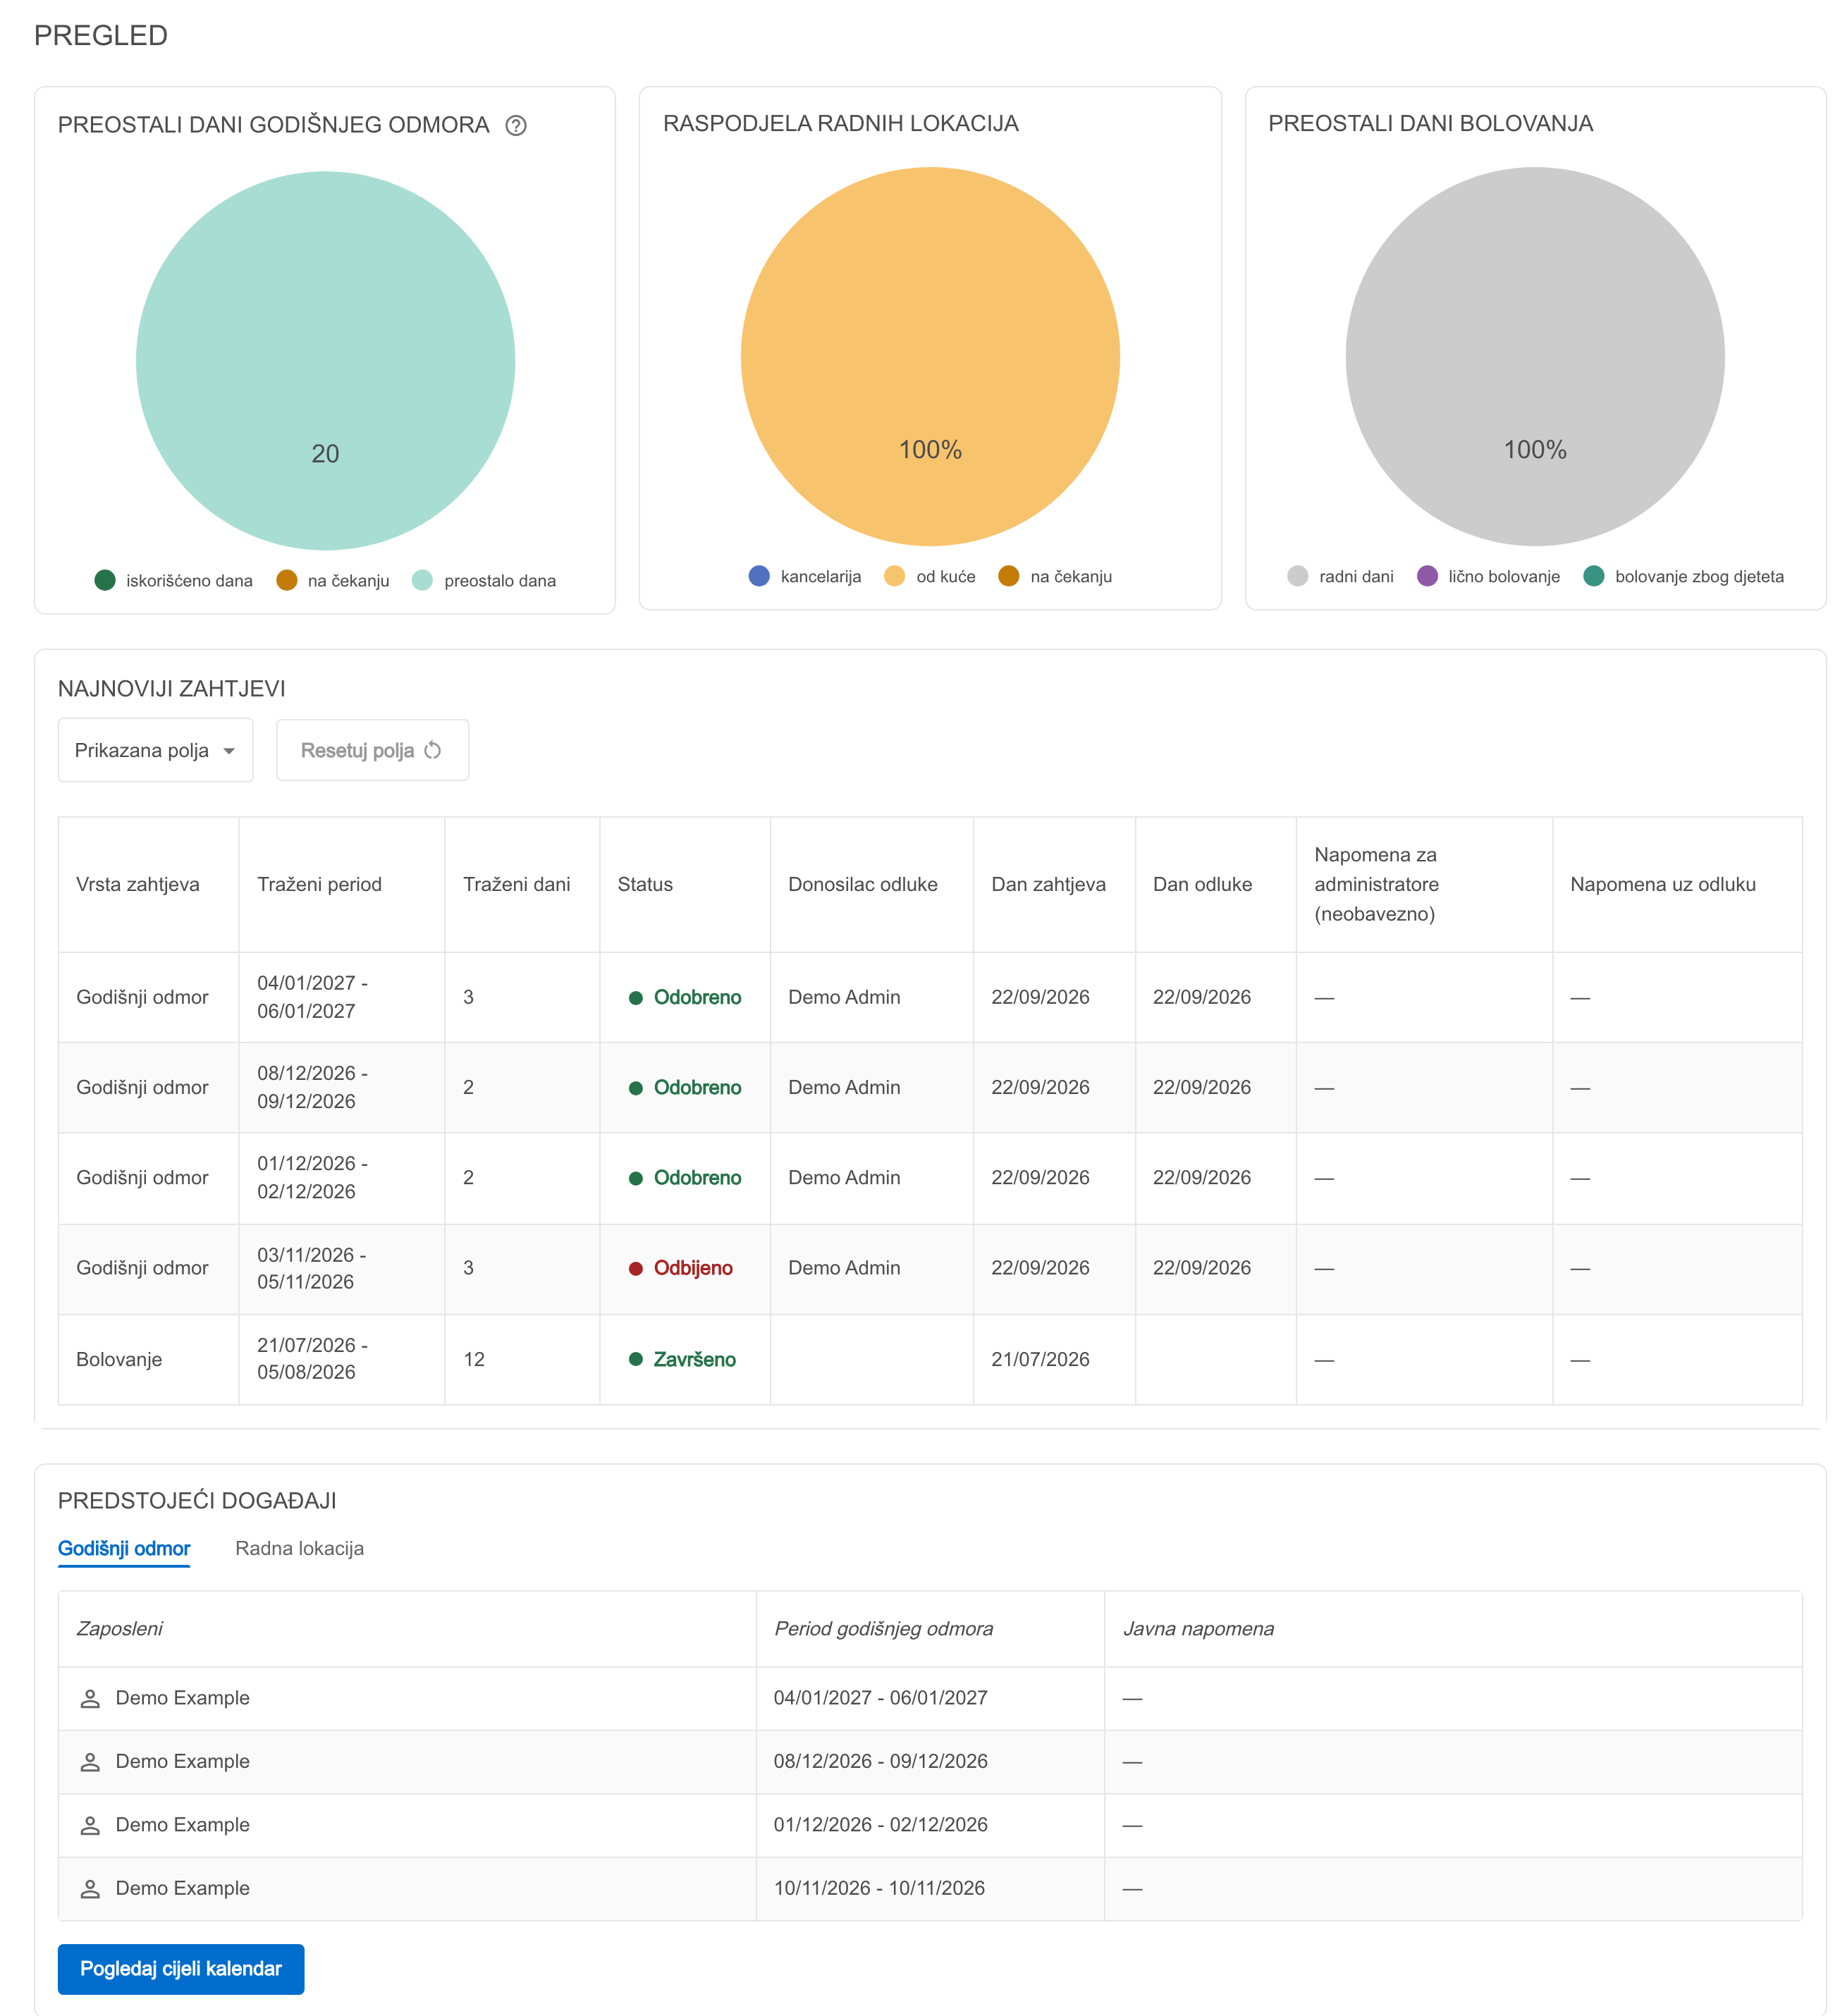Toggle the iskorišćeno dana legend item
Viewport: 1840px width, 2016px height.
[x=173, y=581]
